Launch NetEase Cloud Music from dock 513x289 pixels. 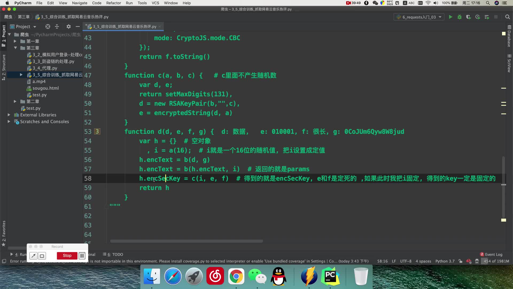pos(215,276)
